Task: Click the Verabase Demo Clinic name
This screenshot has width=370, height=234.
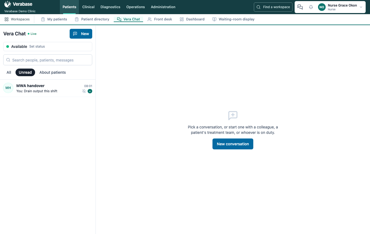Action: pos(20,11)
